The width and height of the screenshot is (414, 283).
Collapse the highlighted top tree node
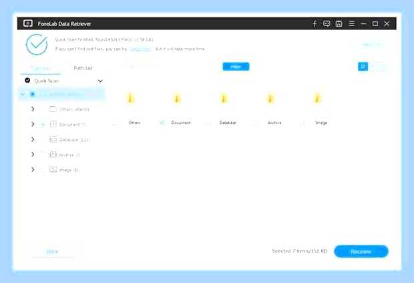coord(23,94)
